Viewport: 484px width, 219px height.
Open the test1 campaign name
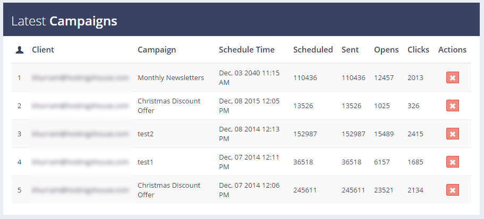tap(146, 162)
